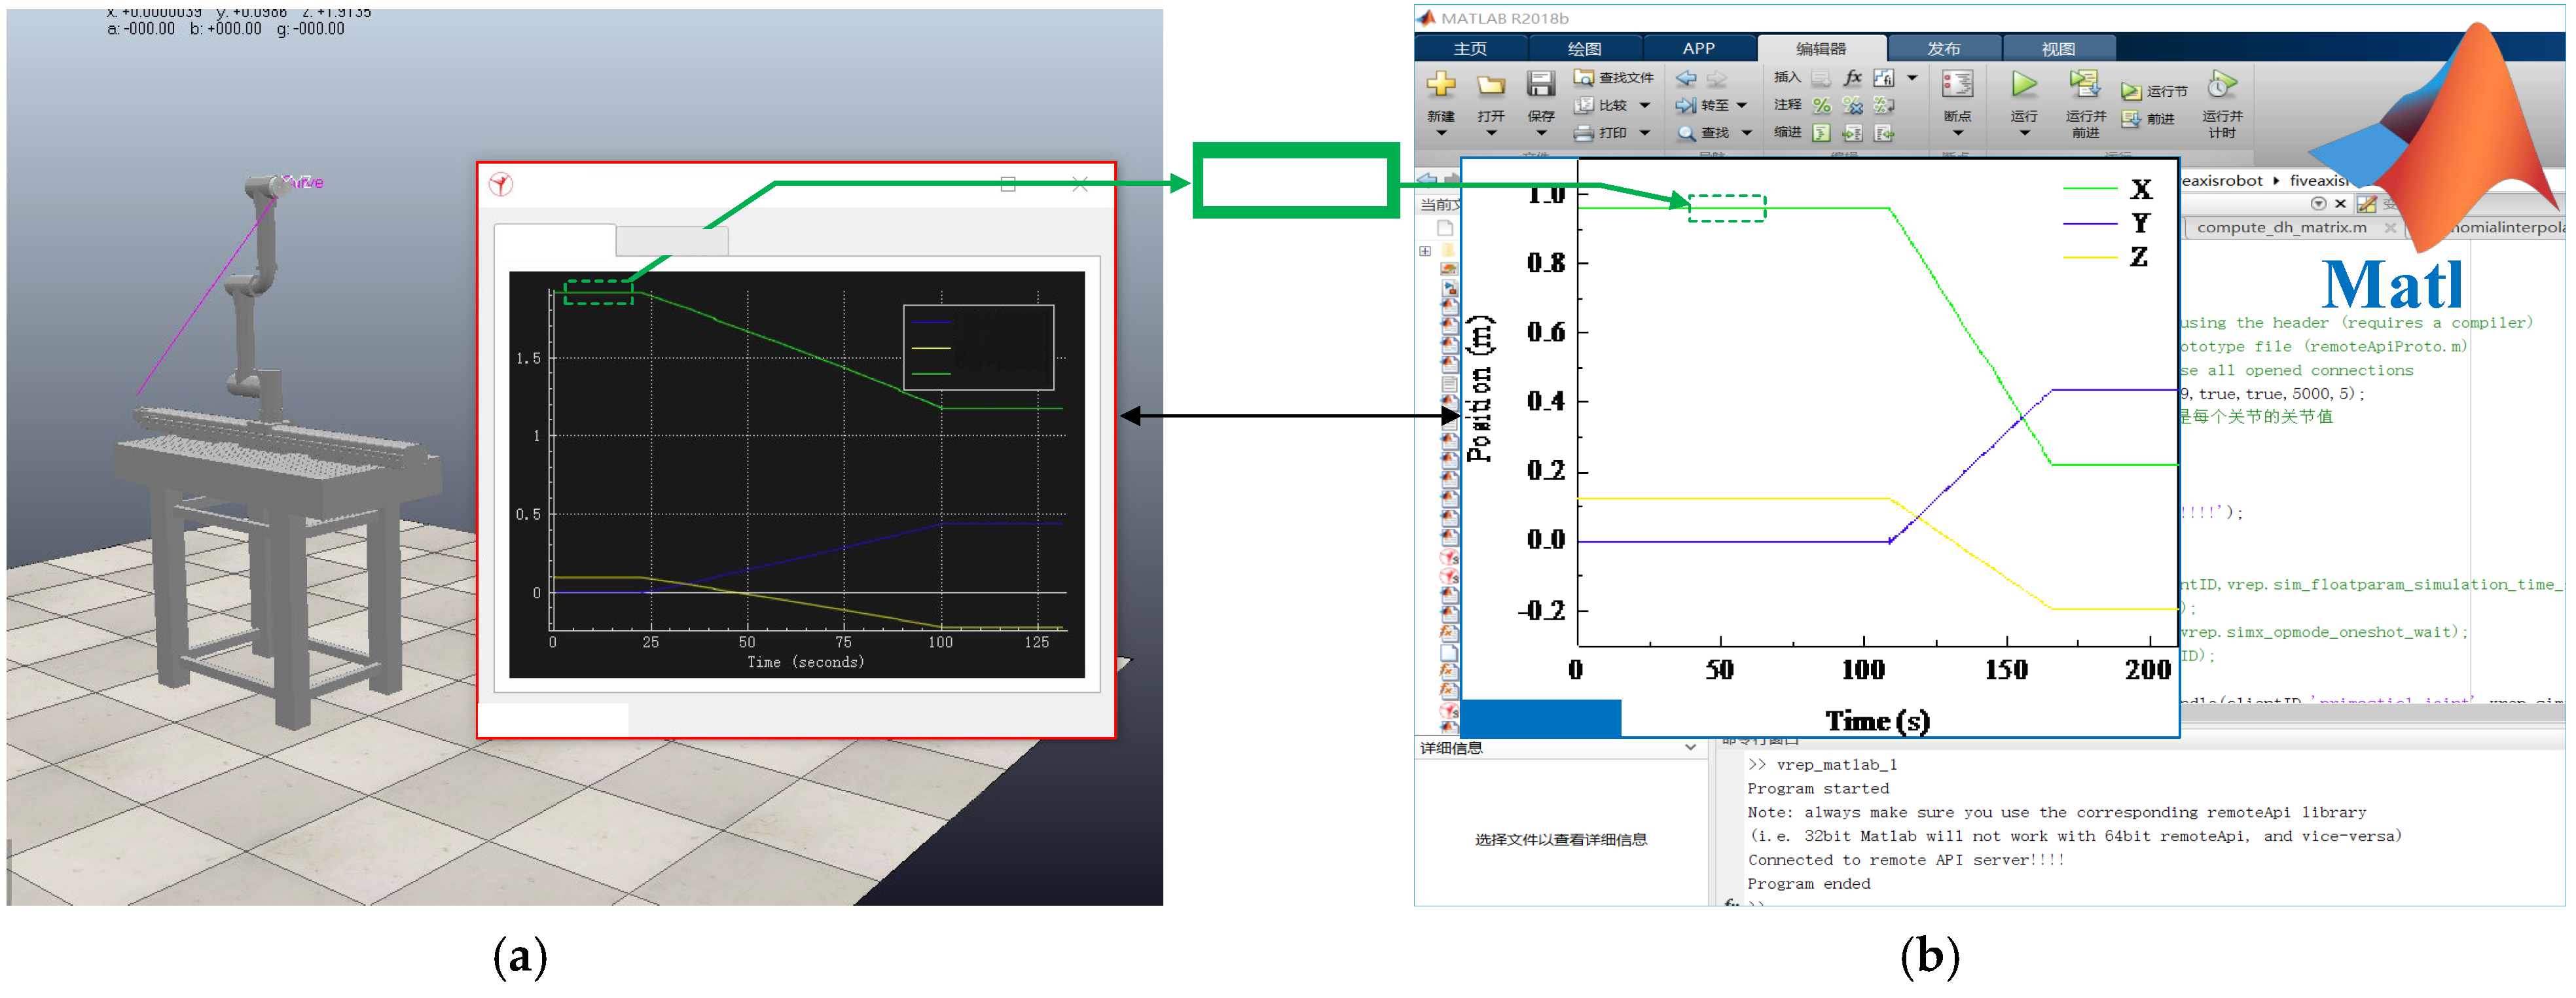The width and height of the screenshot is (2576, 998).
Task: Click Find Files (查找文件) icon
Action: 1583,77
